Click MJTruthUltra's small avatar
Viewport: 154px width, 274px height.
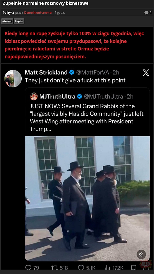(x=34, y=96)
